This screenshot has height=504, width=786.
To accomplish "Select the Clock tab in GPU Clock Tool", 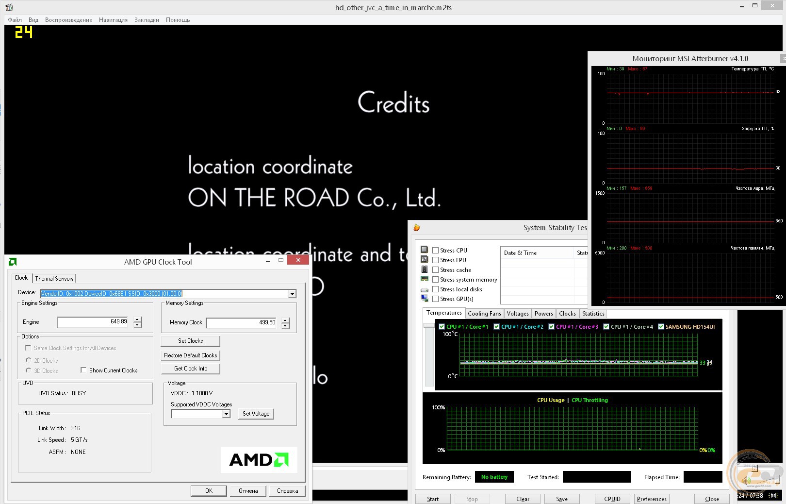I will point(21,278).
